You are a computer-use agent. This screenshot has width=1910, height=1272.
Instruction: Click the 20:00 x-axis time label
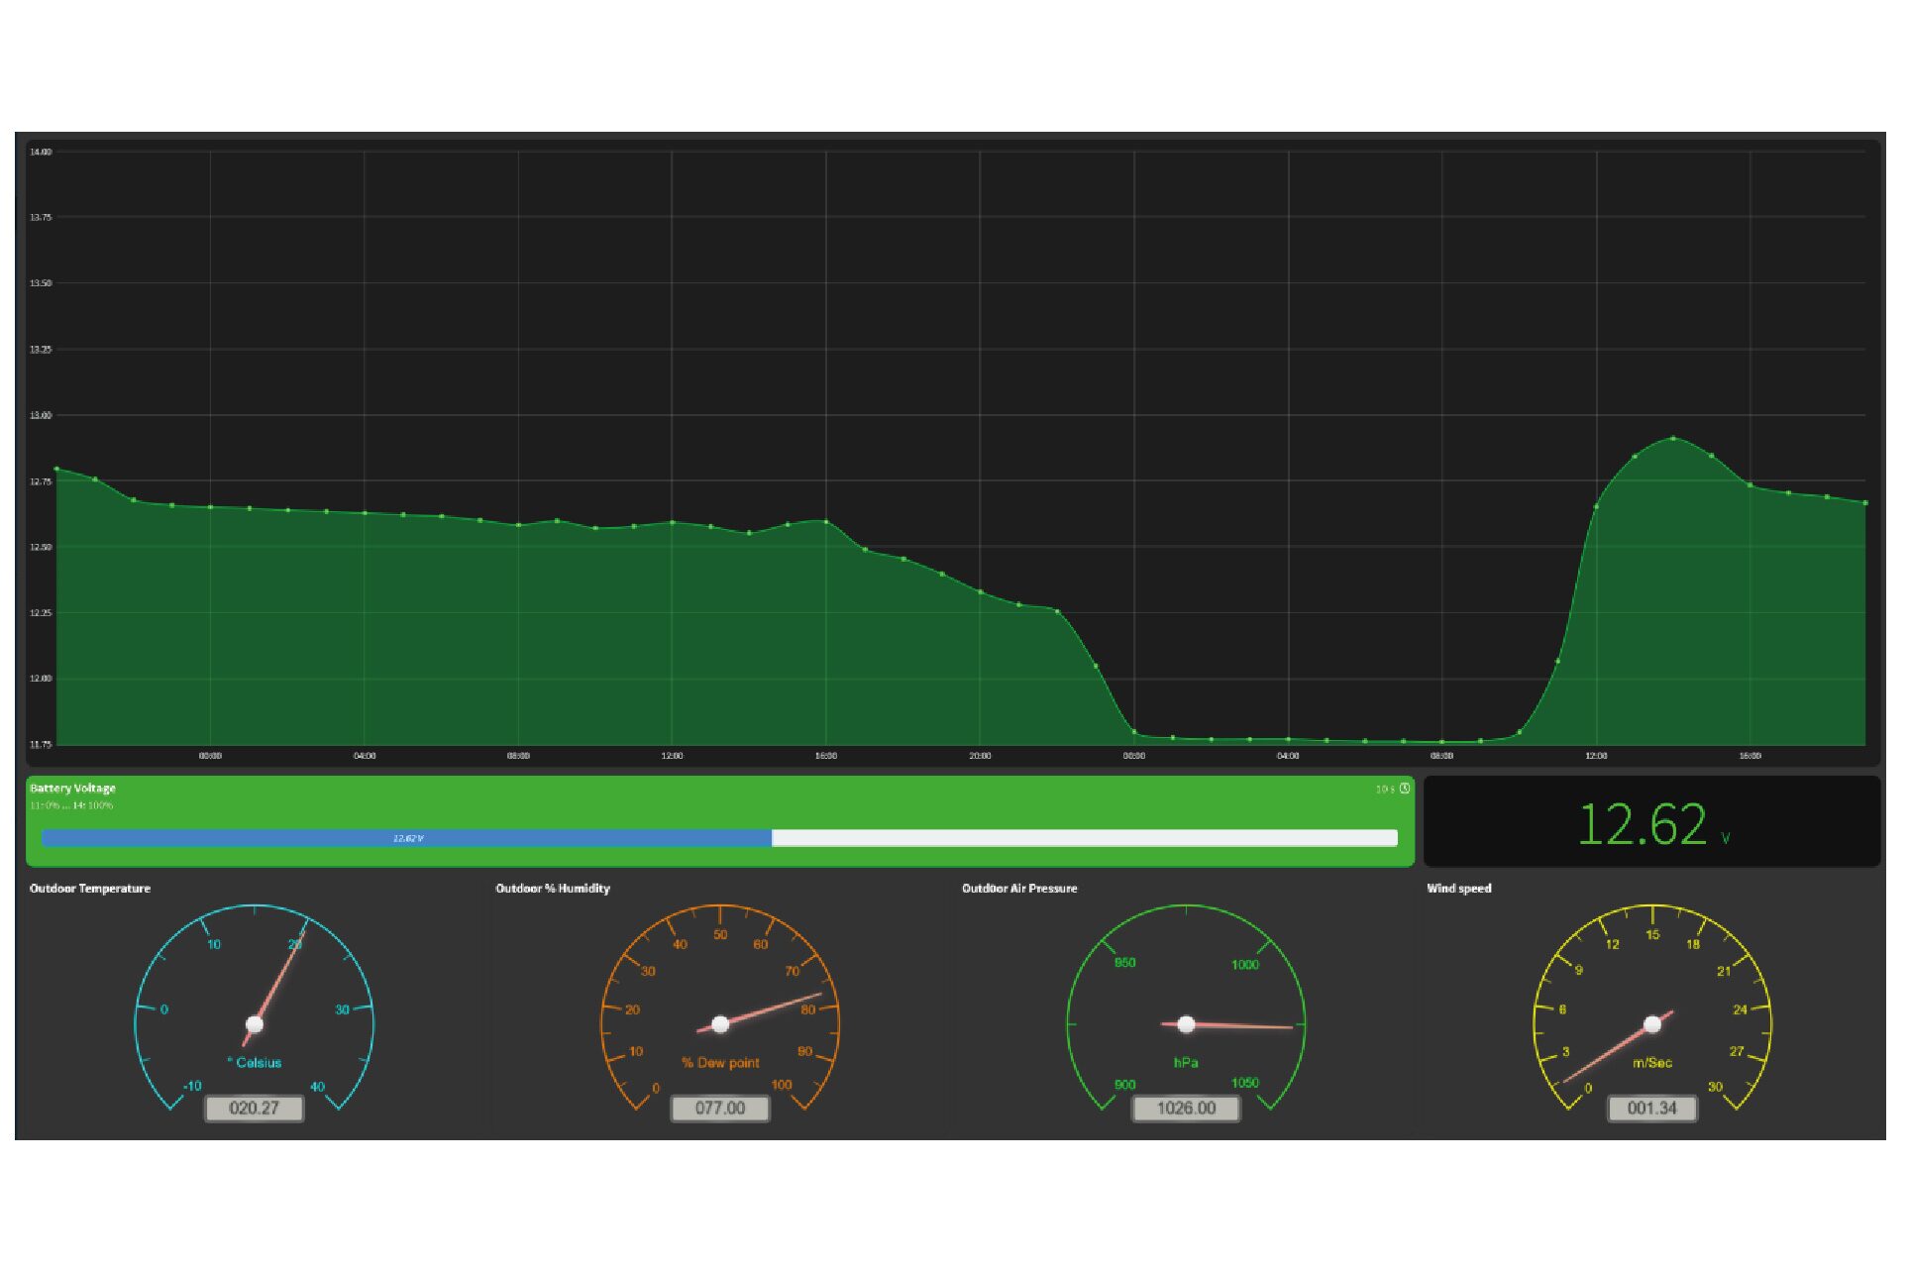(x=980, y=756)
